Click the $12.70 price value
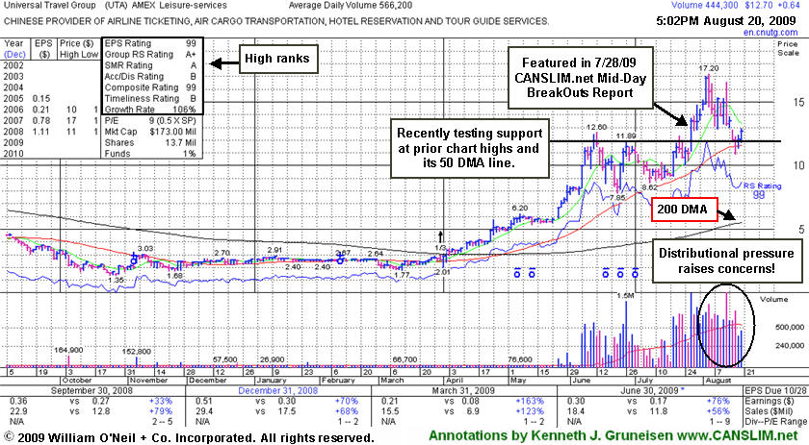The width and height of the screenshot is (809, 445). [758, 5]
